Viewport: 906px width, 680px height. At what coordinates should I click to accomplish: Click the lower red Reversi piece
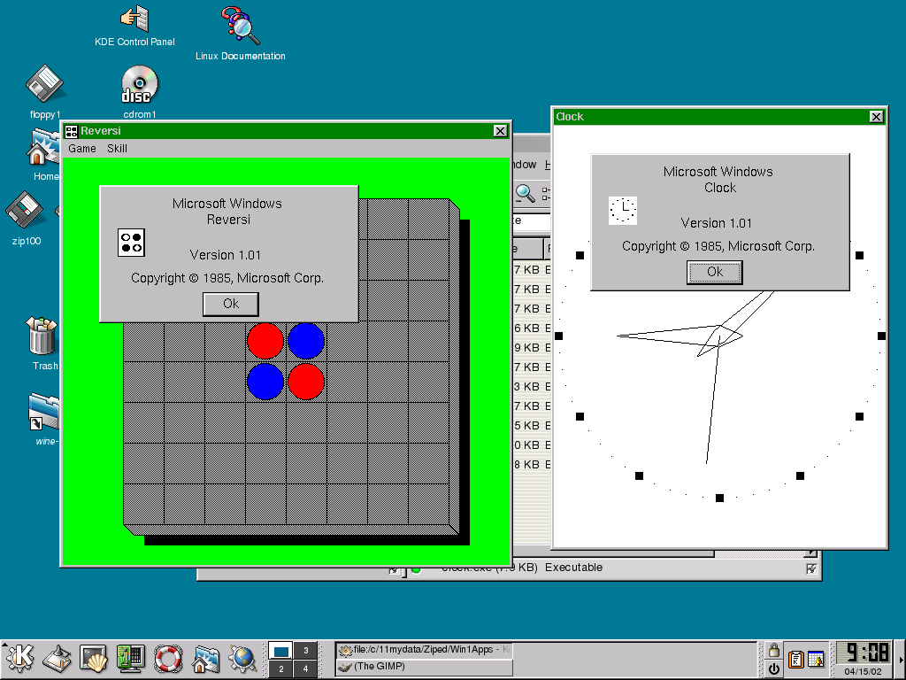[x=306, y=382]
